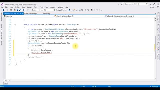160x90 pixels.
Task: Open the document tabs overflow dropdown
Action: 155,14
